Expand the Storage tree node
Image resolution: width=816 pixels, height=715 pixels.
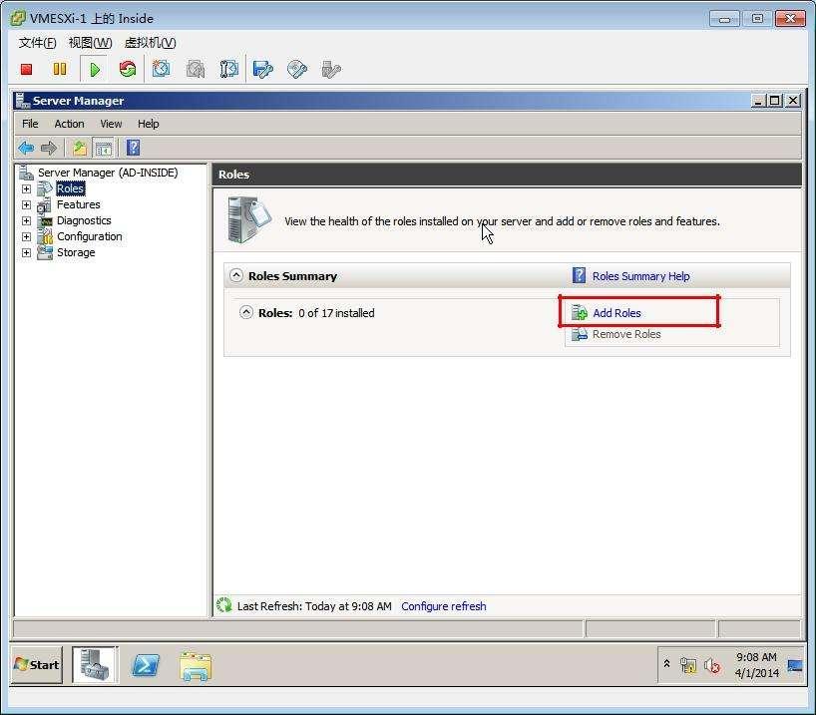click(27, 253)
